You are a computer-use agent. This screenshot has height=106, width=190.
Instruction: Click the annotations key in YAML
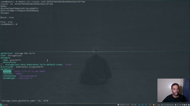tap(9, 62)
